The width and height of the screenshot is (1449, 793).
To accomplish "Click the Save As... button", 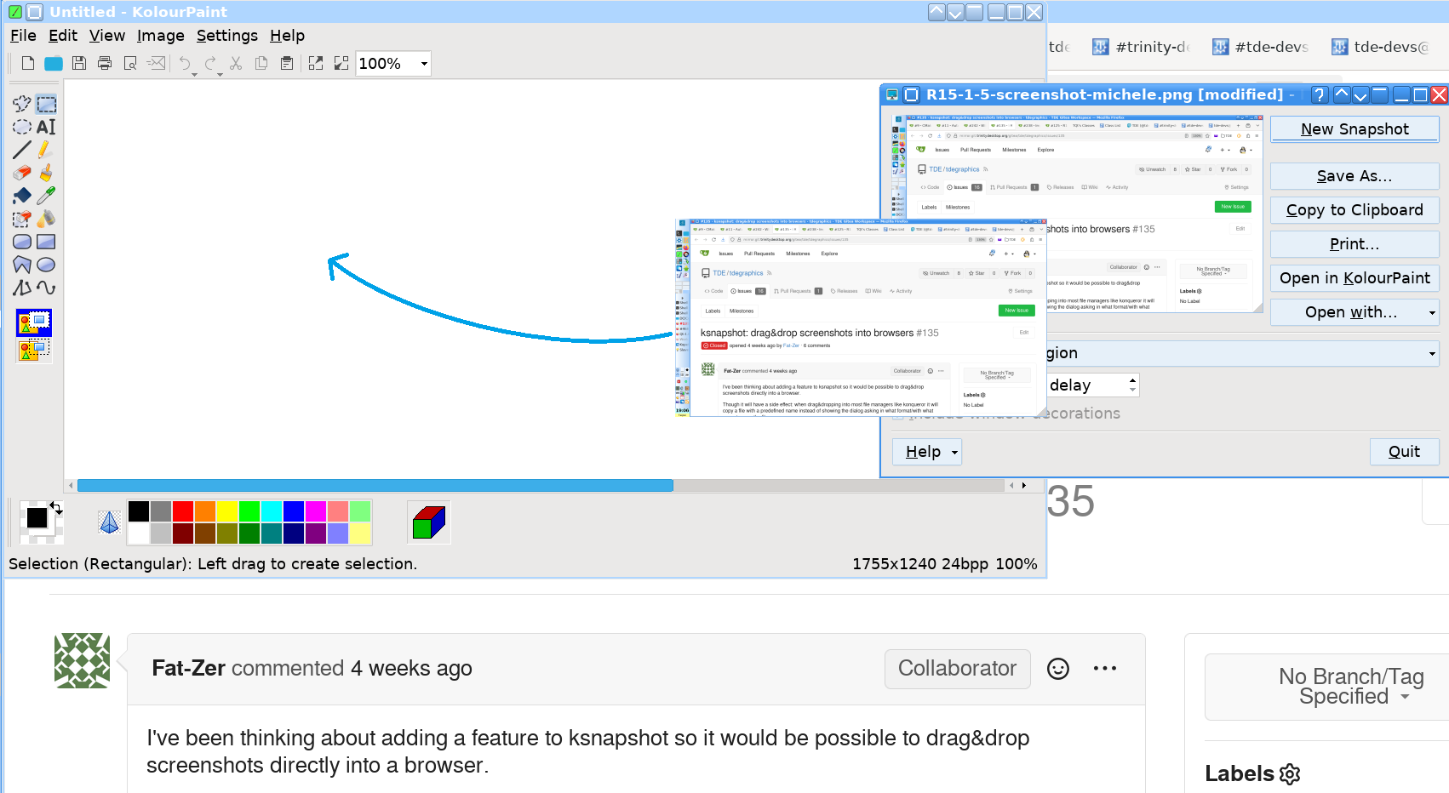I will pos(1354,176).
